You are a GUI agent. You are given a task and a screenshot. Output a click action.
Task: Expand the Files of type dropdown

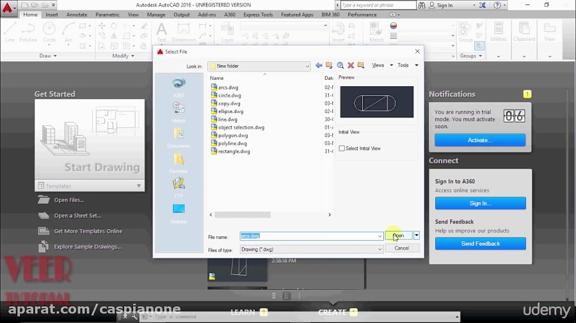[x=380, y=250]
